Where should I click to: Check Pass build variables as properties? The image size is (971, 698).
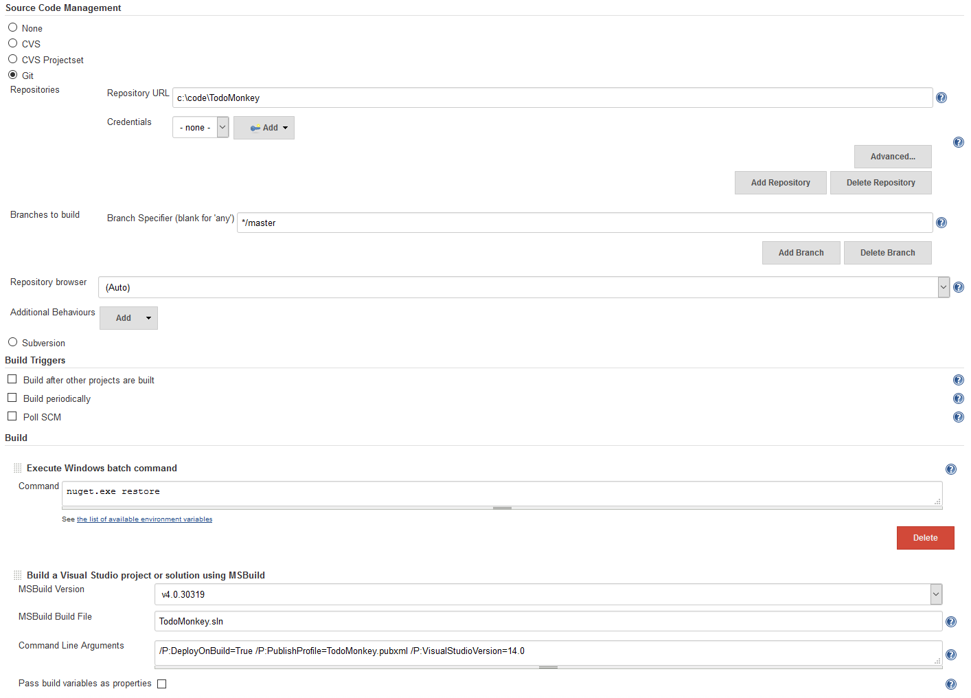(161, 684)
